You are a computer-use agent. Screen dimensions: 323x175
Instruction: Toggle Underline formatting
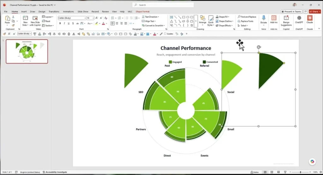point(68,23)
